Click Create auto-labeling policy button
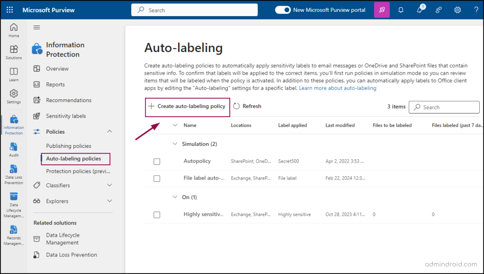Screen dimensions: 484x274 pos(187,106)
